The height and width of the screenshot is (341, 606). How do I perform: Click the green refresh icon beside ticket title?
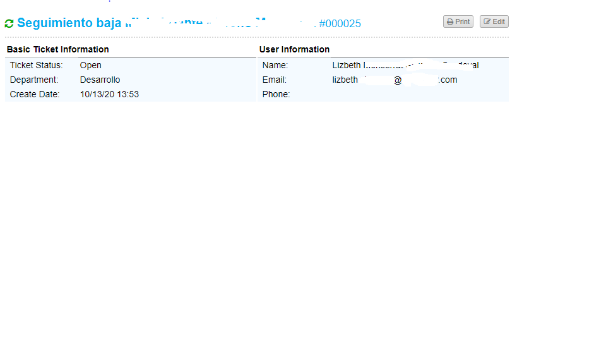(9, 23)
